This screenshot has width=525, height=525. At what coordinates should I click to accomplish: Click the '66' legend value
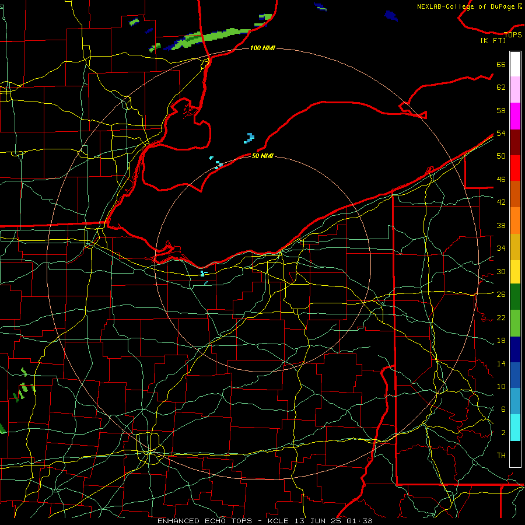point(501,65)
